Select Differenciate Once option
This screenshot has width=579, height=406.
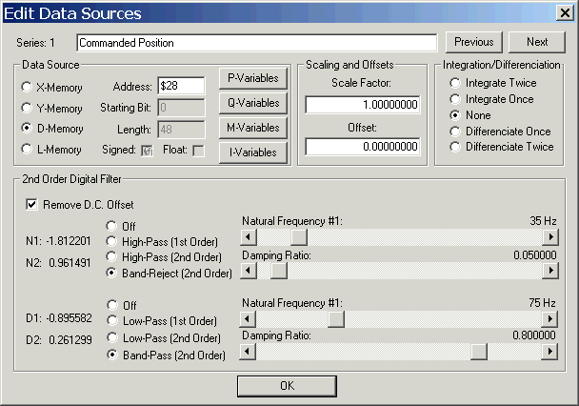tap(456, 132)
